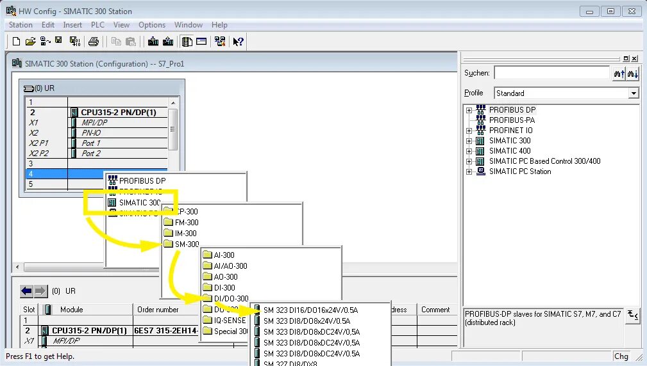This screenshot has height=366, width=647.
Task: Click the catalog pane dock icon
Action: point(626,58)
